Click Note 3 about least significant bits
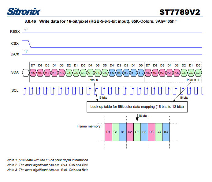This screenshot has width=212, height=182. point(47,170)
